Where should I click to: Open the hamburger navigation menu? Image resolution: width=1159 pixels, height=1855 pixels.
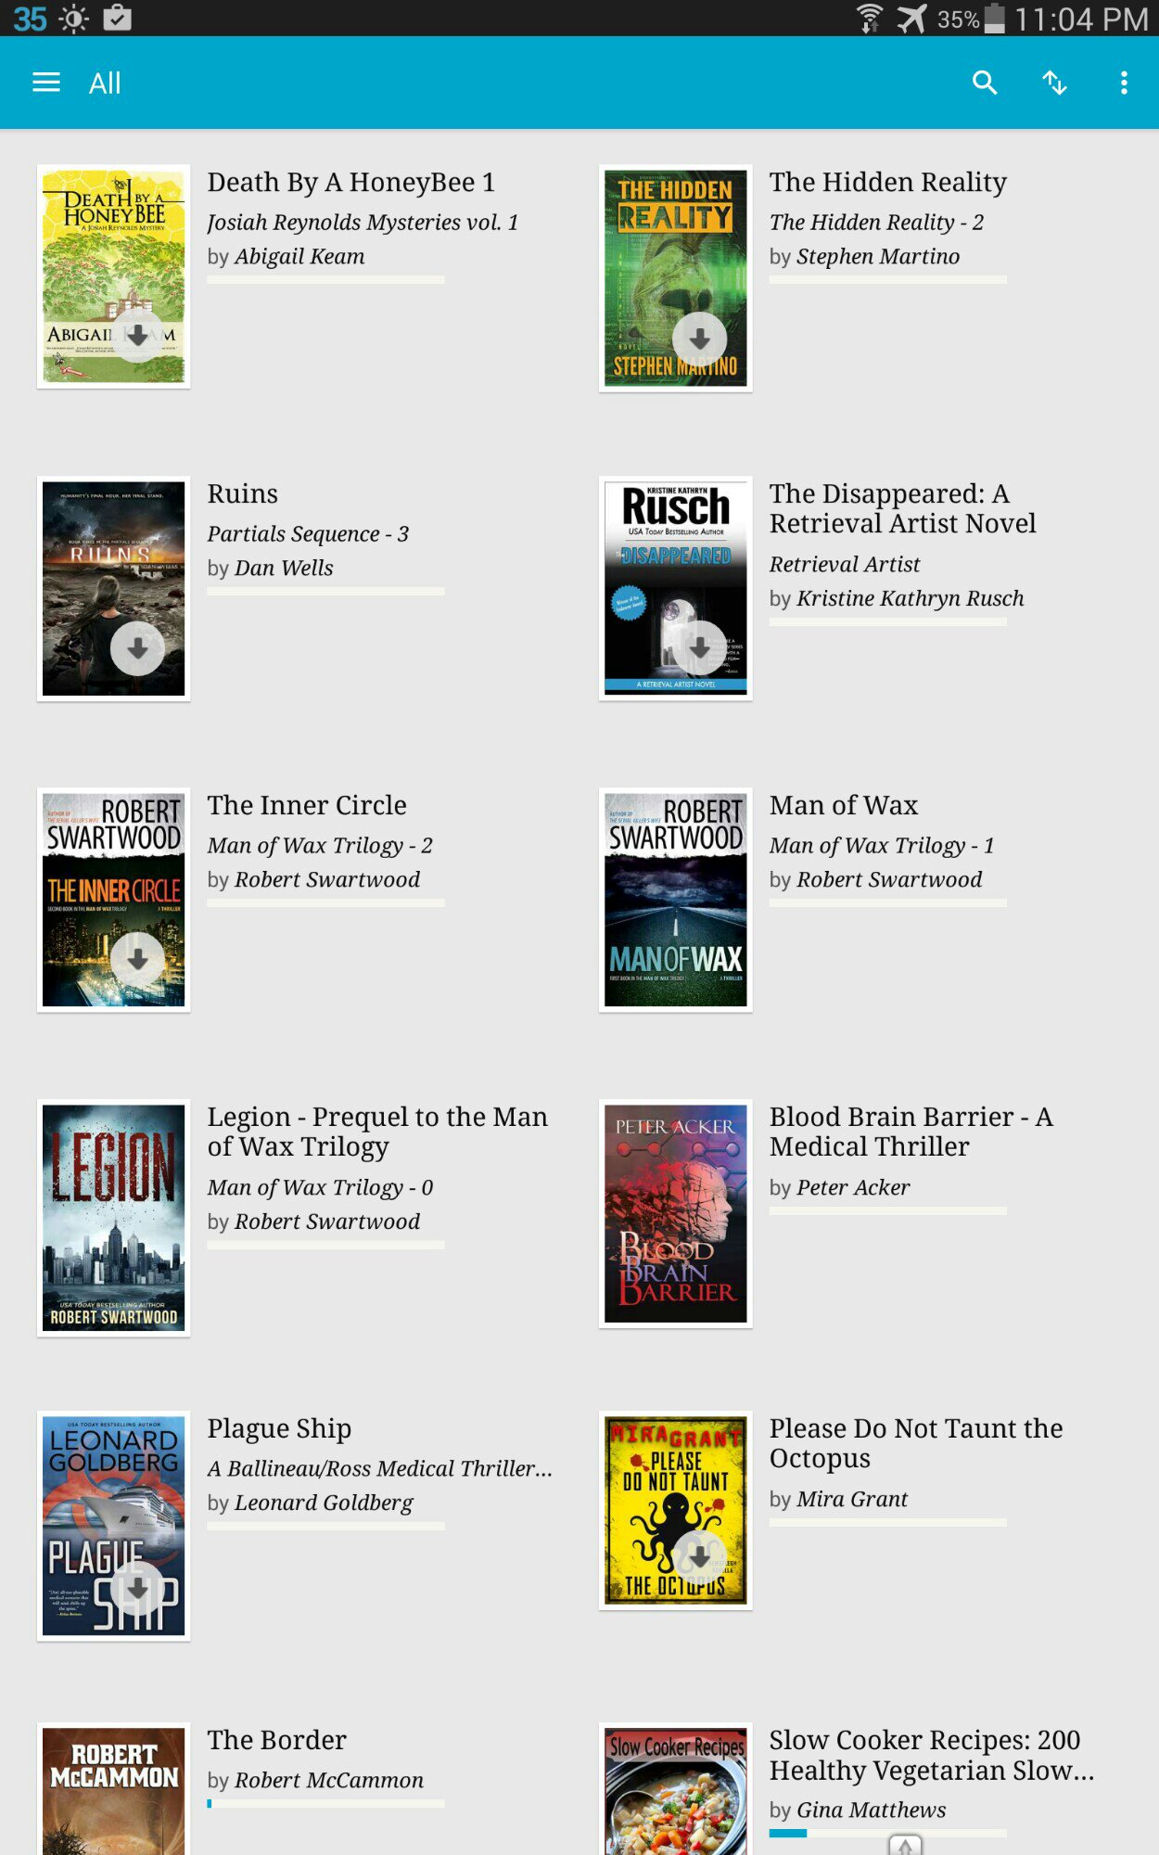pos(46,83)
